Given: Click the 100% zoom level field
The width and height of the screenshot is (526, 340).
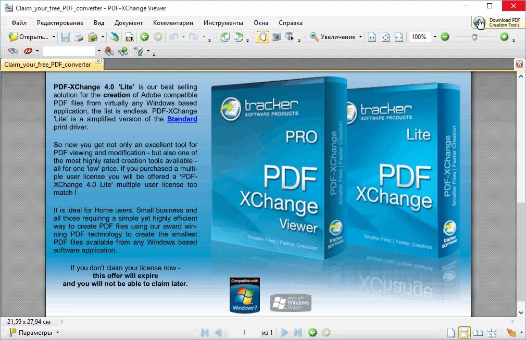Looking at the screenshot, I should point(419,37).
